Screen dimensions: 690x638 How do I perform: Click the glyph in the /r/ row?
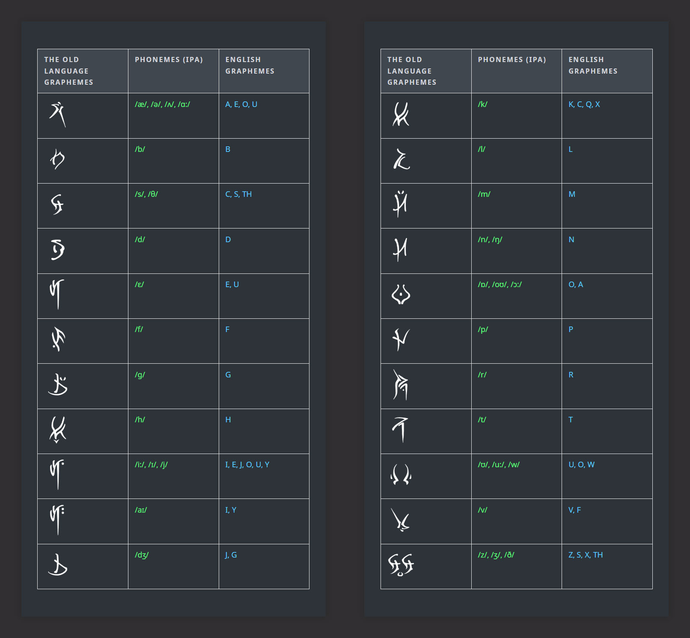401,384
